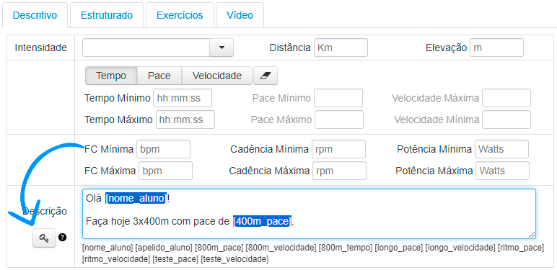Click the Elevação input field
Image resolution: width=557 pixels, height=270 pixels.
tap(496, 48)
